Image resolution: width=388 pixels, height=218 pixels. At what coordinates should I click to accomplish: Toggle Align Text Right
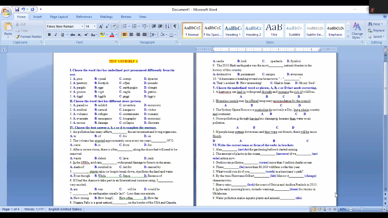pyautogui.click(x=138, y=34)
